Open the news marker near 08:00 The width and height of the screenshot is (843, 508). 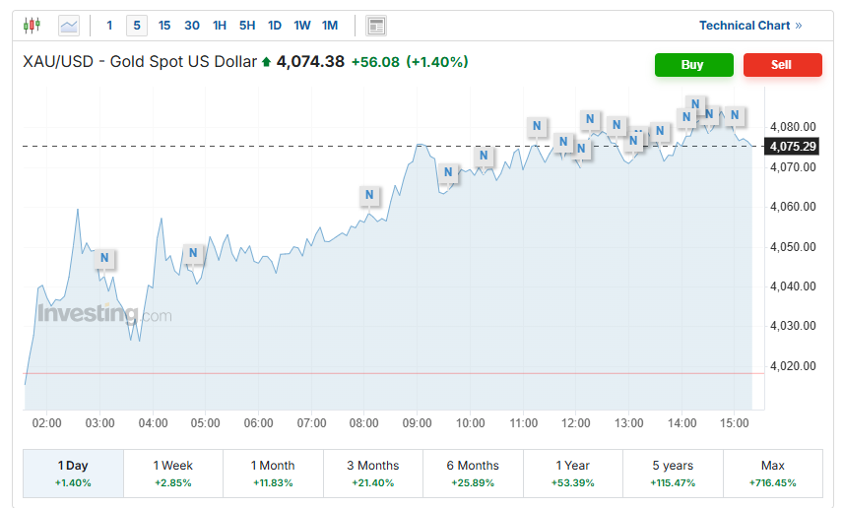coord(369,195)
